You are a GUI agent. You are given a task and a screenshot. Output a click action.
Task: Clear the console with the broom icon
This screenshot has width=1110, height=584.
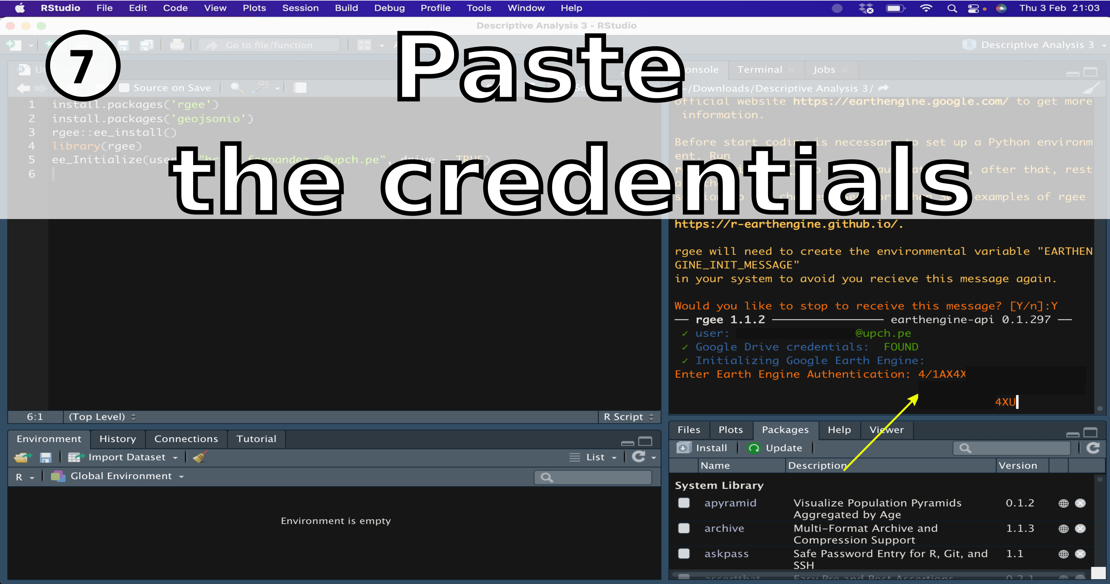point(1091,88)
